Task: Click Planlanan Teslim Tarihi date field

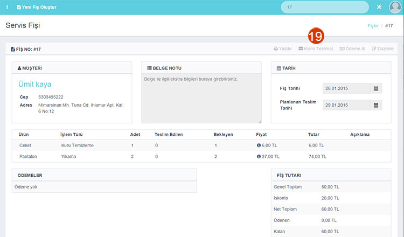Action: point(346,105)
